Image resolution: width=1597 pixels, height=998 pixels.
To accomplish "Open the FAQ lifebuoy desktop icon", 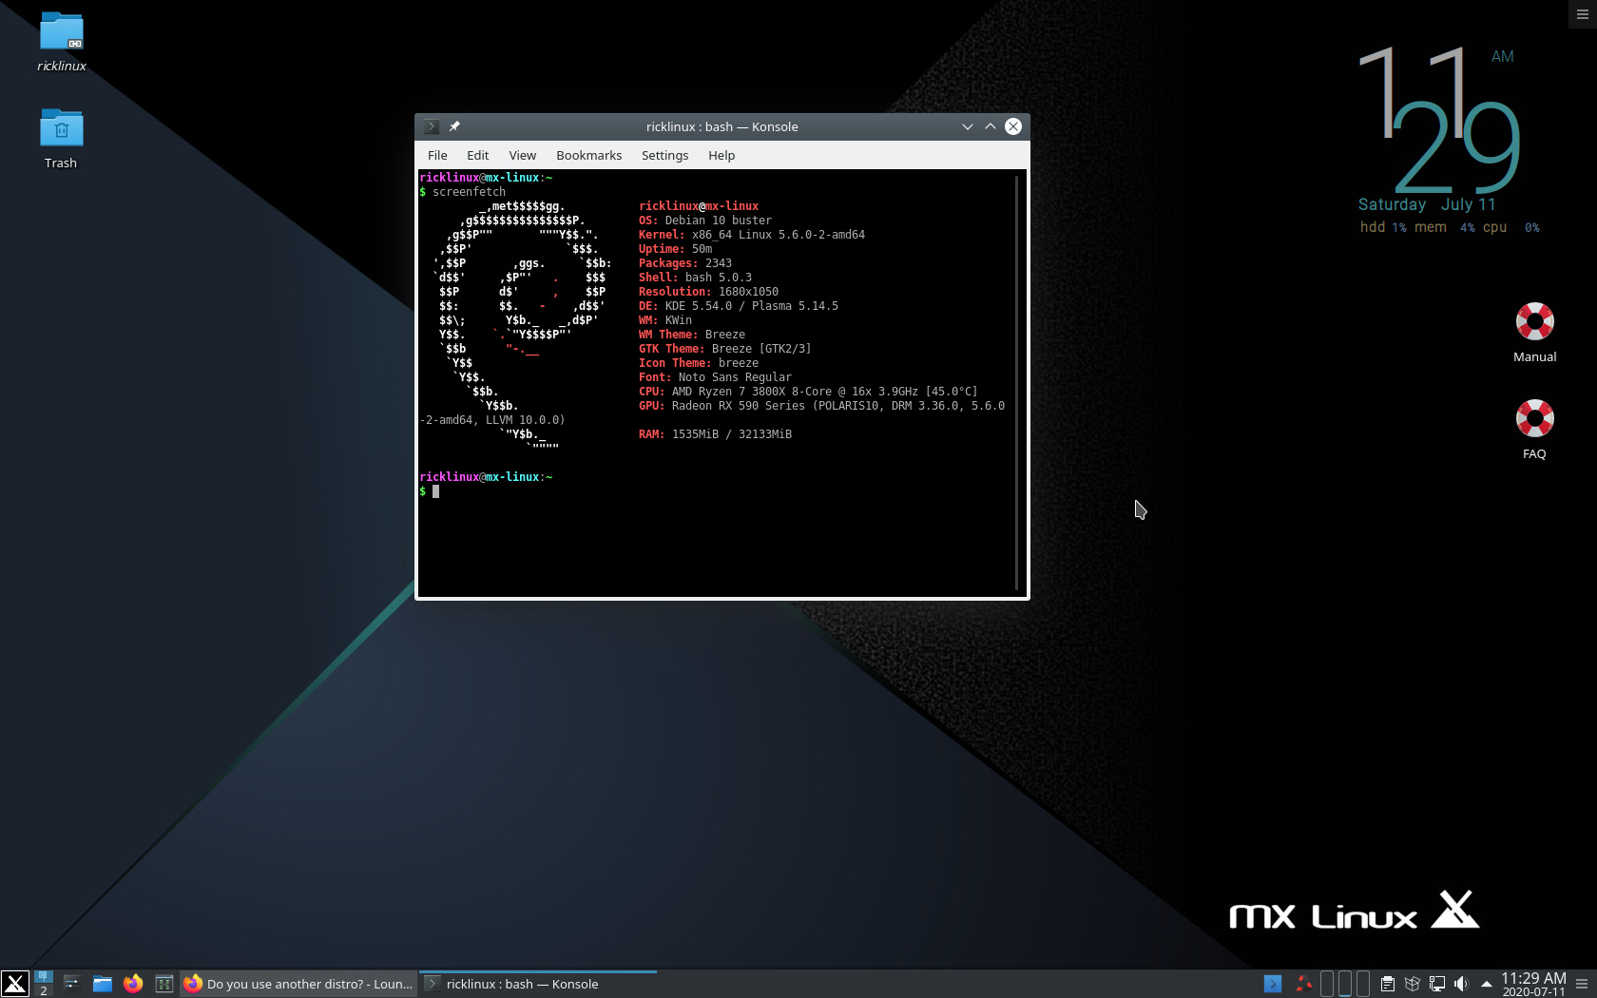I will (1534, 429).
